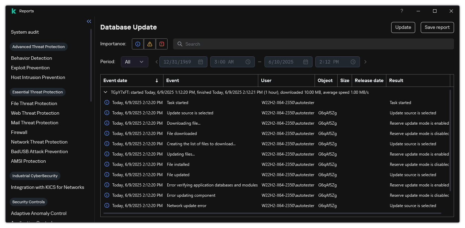
Task: Click inside the Search field
Action: (x=240, y=44)
